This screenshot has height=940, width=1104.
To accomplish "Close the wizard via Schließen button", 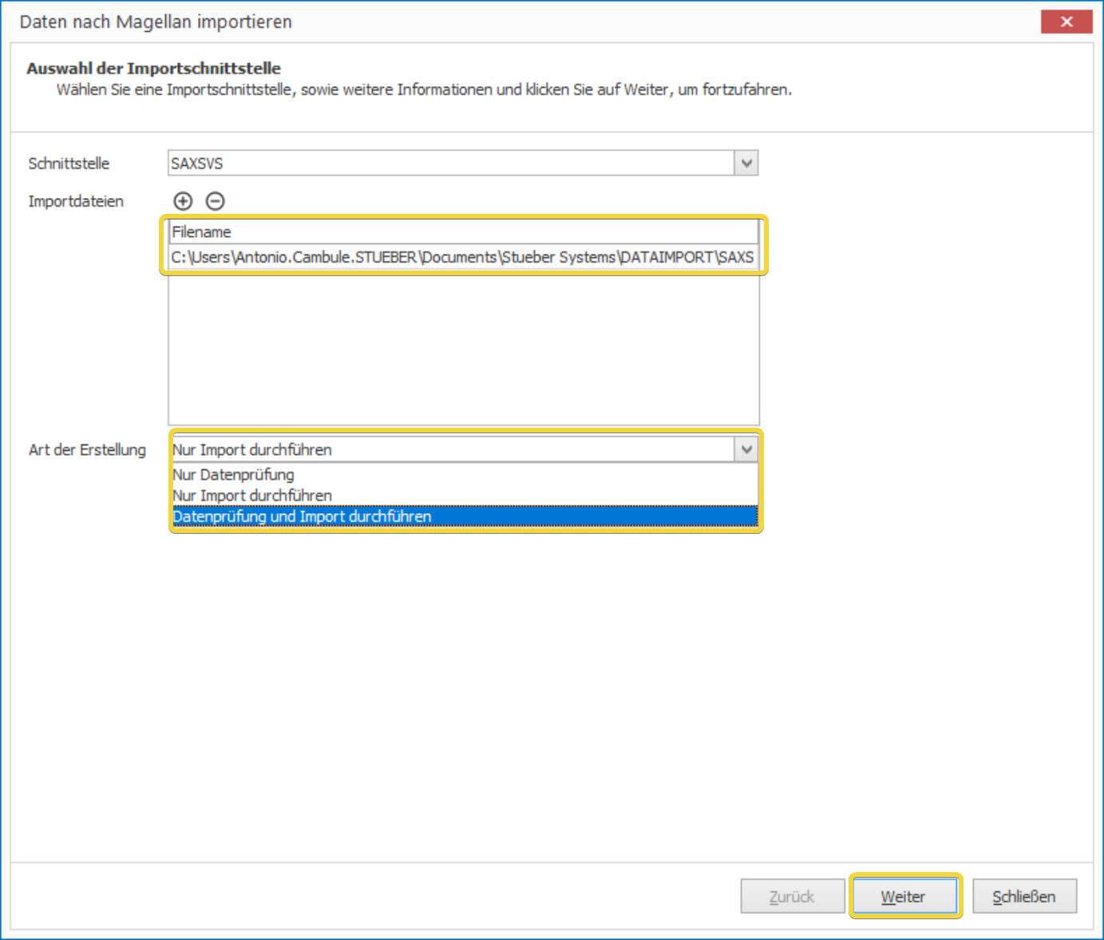I will pos(1024,896).
